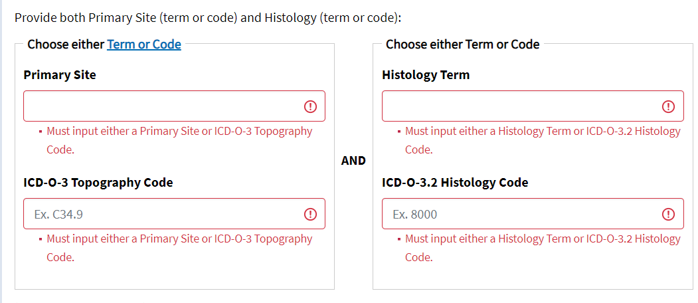This screenshot has height=303, width=698.
Task: Click the error icon in Topography Code field
Action: point(310,214)
